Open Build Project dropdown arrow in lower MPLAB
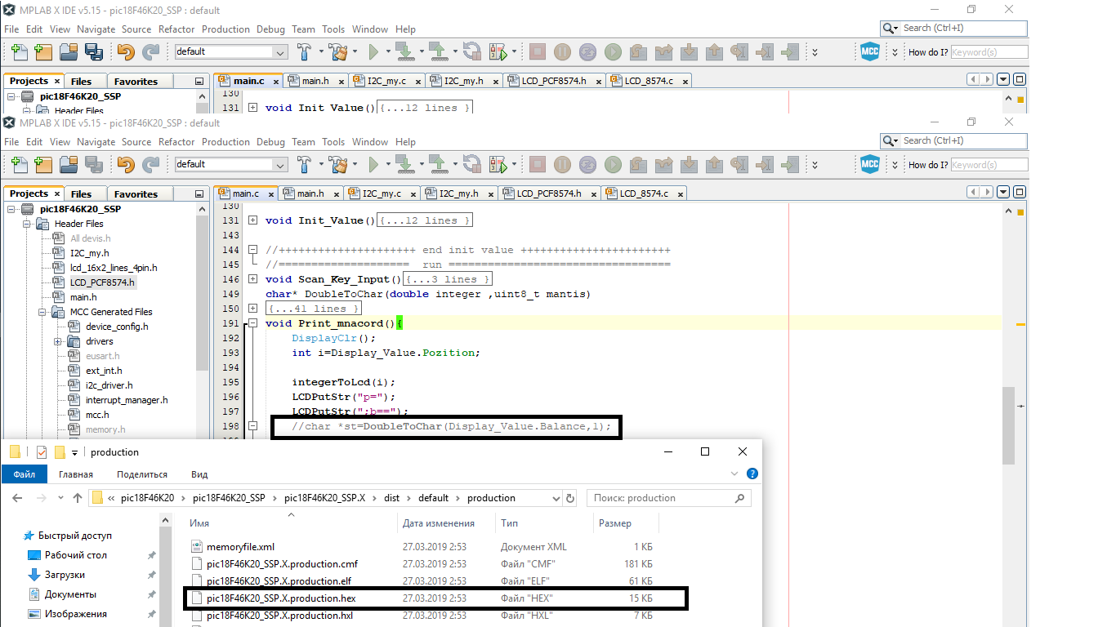This screenshot has width=1116, height=627. point(321,165)
